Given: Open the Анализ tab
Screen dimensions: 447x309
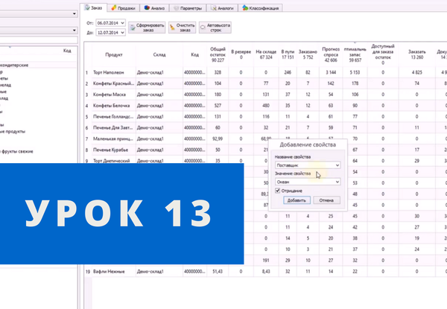Looking at the screenshot, I should [x=154, y=8].
